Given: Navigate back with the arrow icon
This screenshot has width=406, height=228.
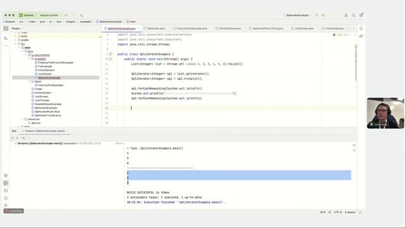Looking at the screenshot, I should pyautogui.click(x=66, y=15).
